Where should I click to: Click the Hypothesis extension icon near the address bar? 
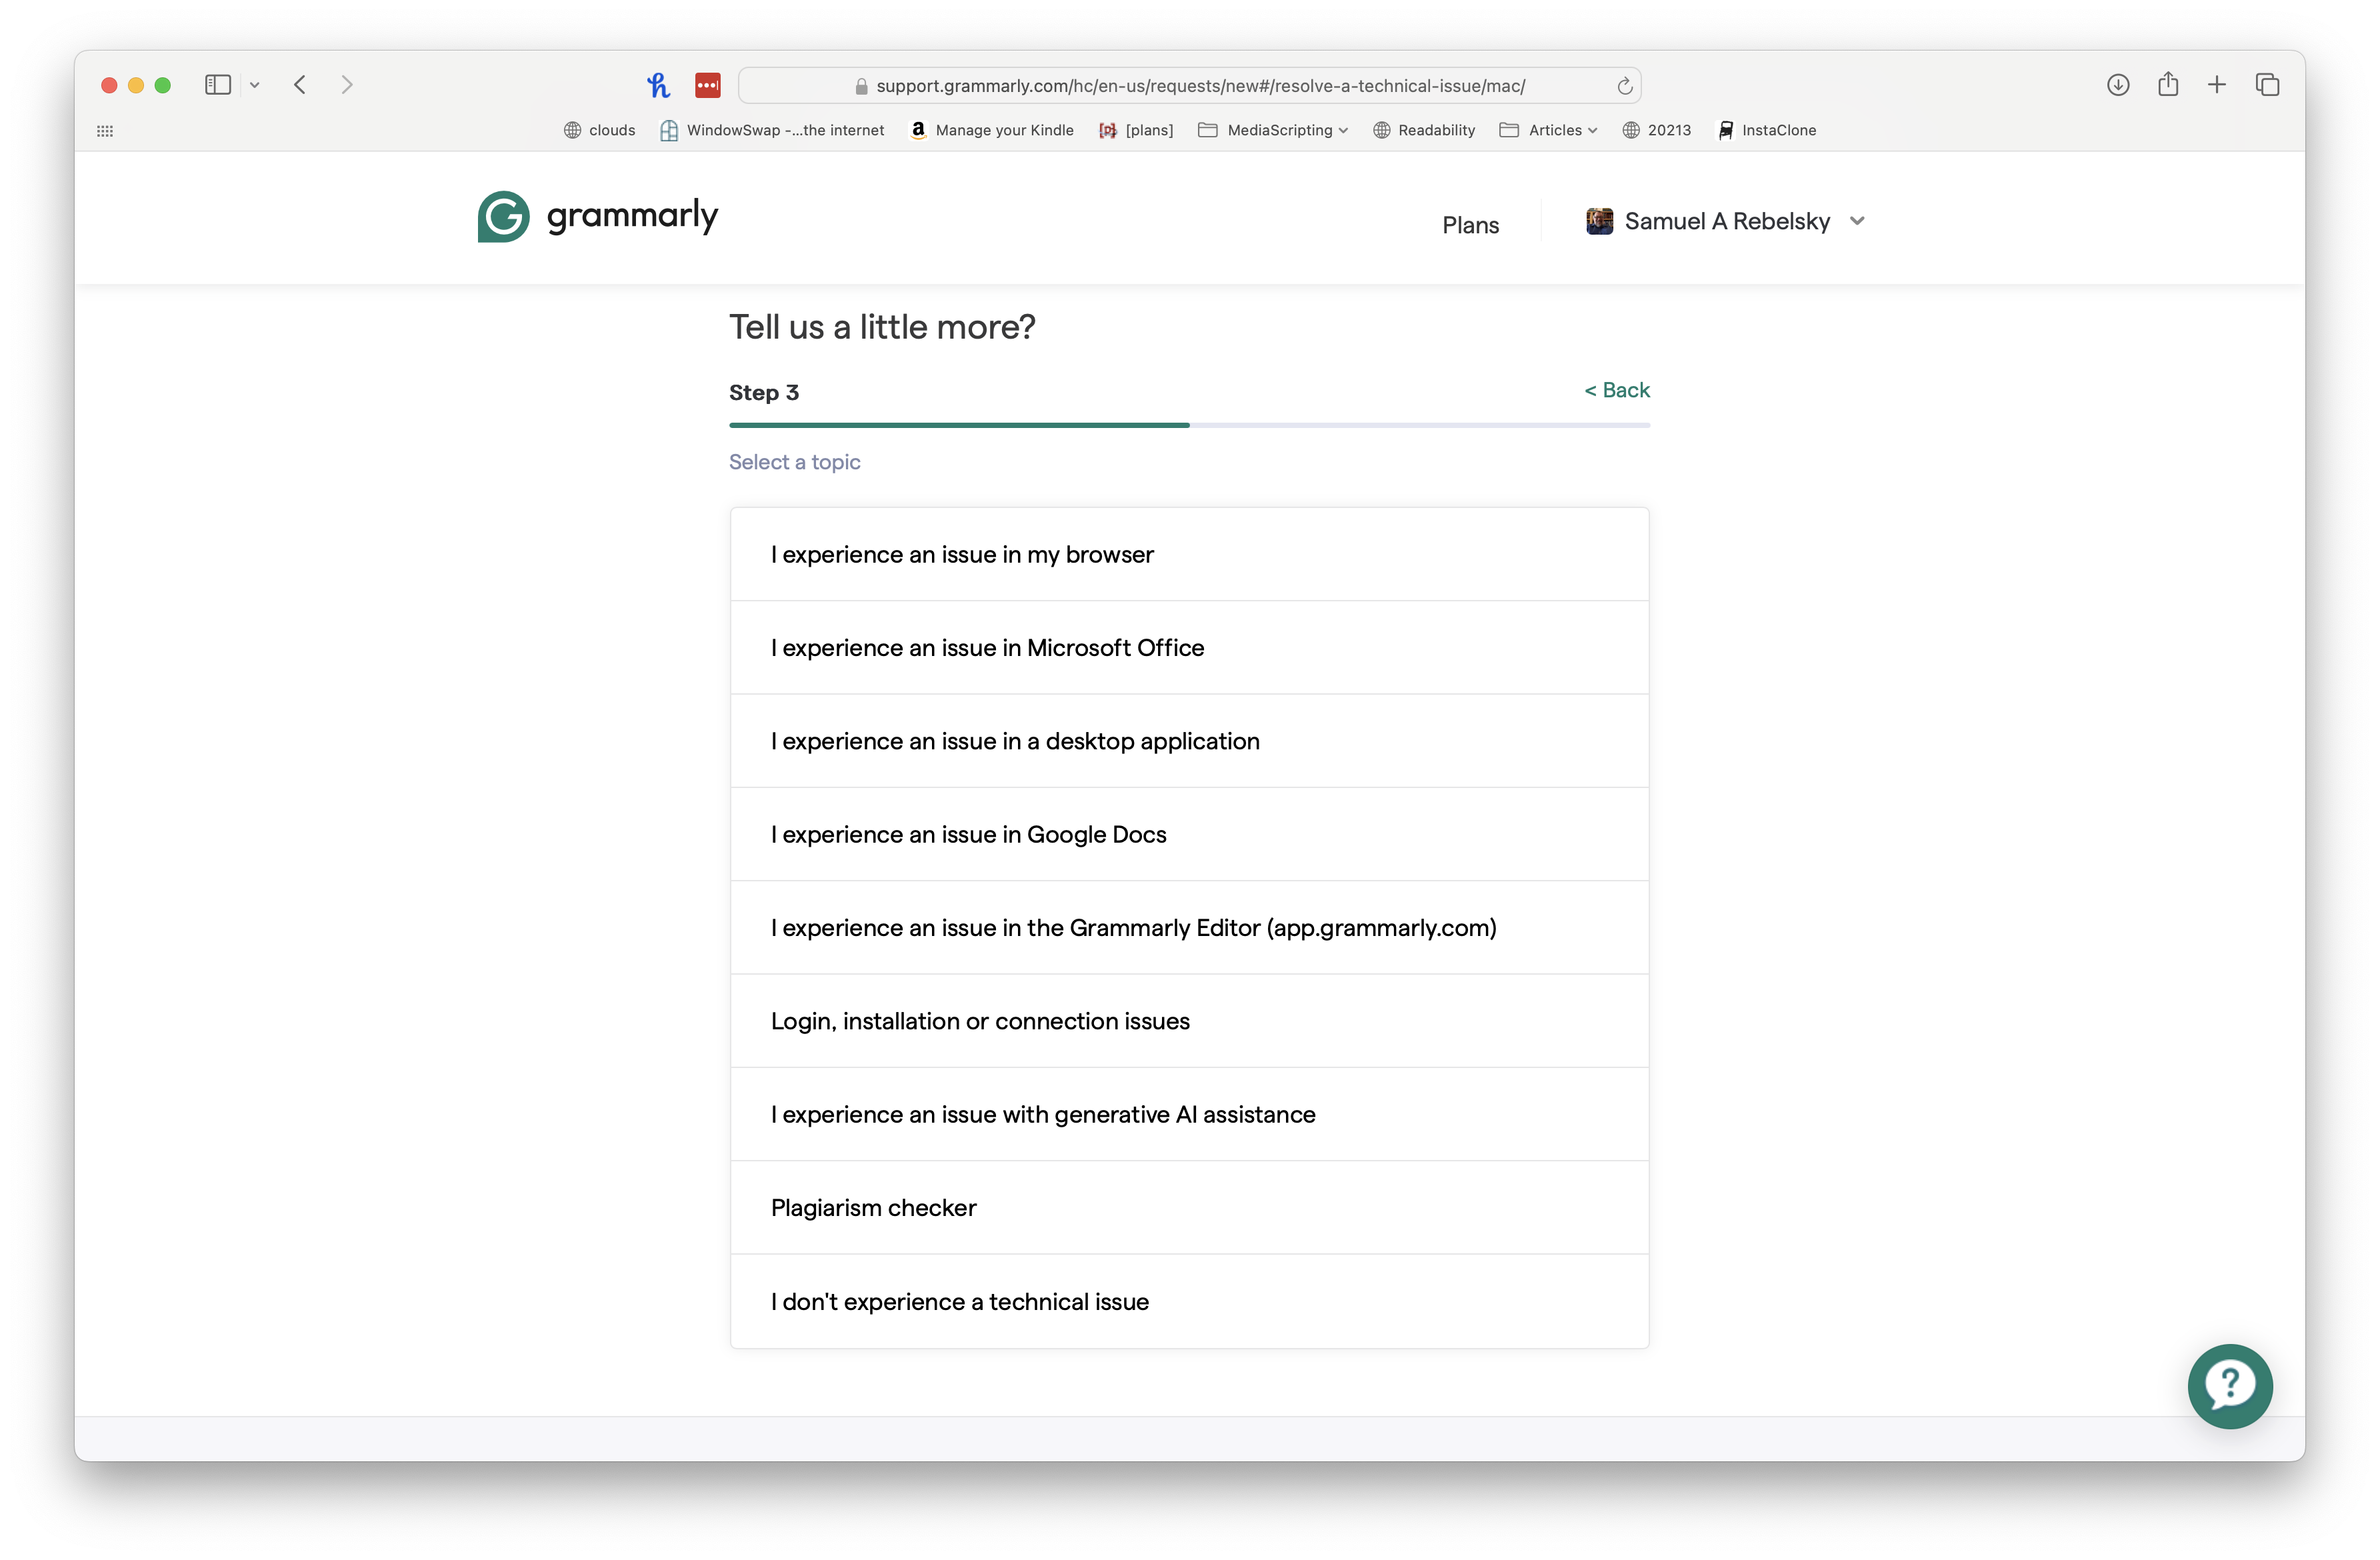pyautogui.click(x=658, y=85)
